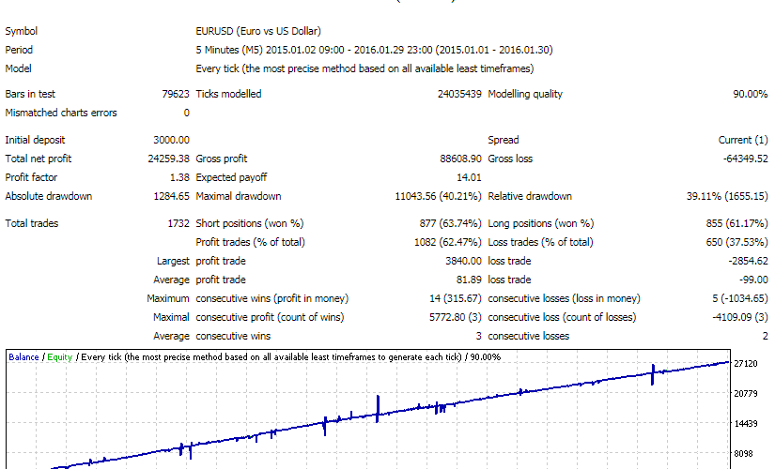Click the Total trades value 1732

178,223
